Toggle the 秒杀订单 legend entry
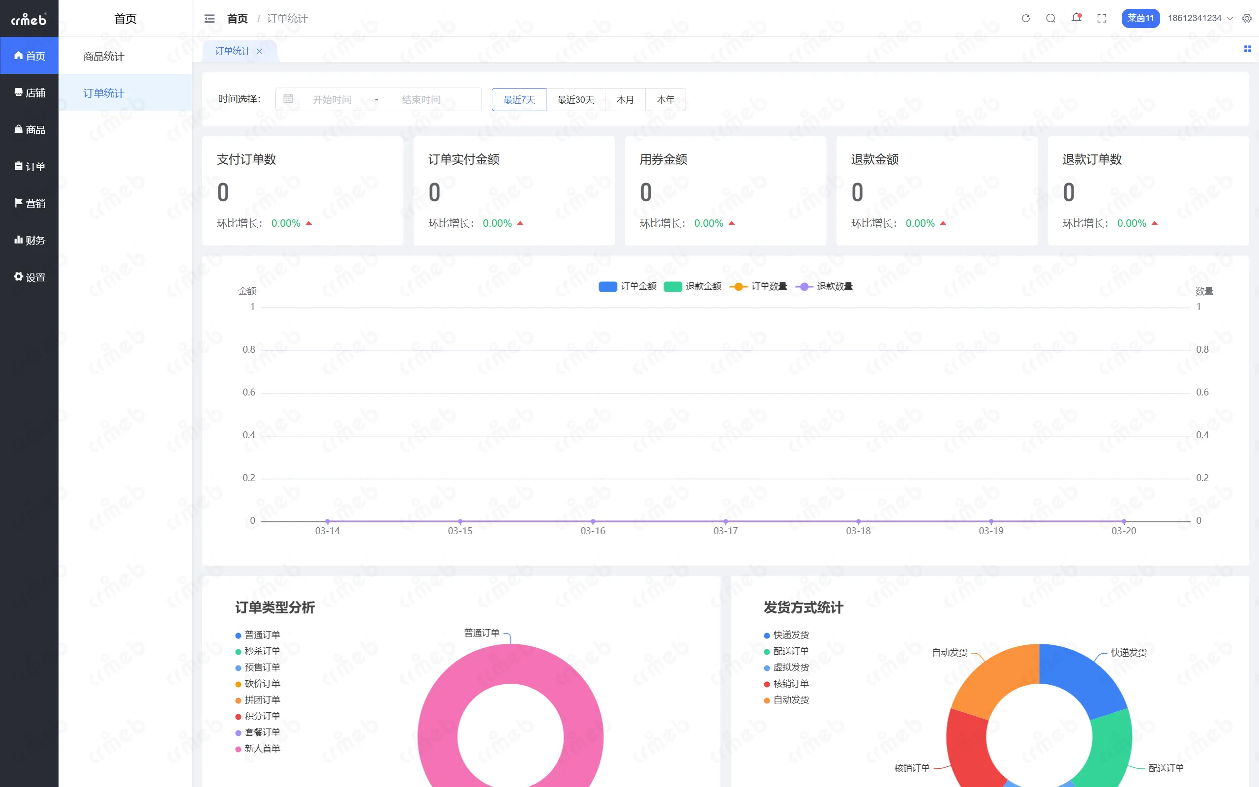This screenshot has height=787, width=1259. pyautogui.click(x=258, y=651)
